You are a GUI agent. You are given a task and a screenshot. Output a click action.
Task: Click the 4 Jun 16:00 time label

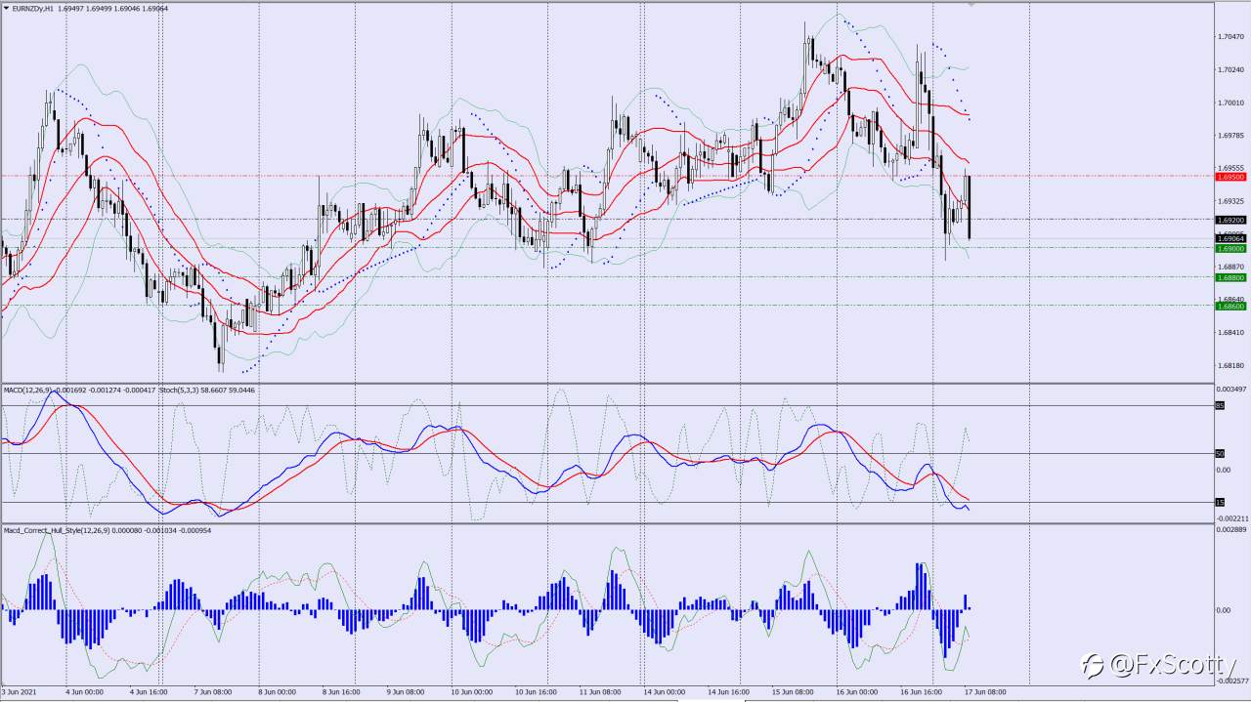[149, 692]
